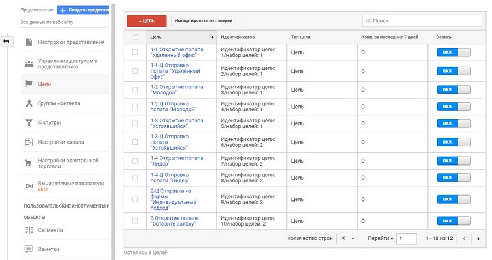492x260 pixels.
Task: Tick the select-all checkbox in table header
Action: coord(136,37)
